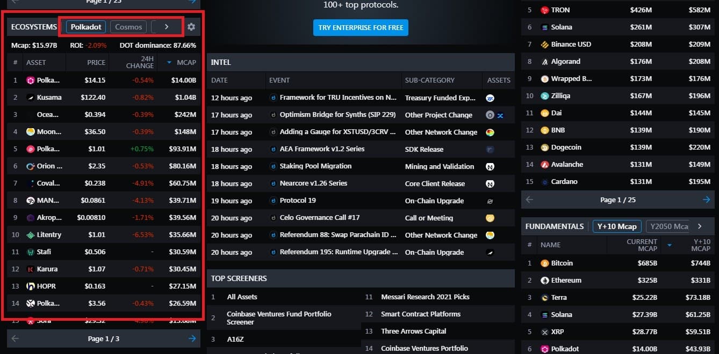719x354 pixels.
Task: Select BNB row in top table
Action: [618, 130]
